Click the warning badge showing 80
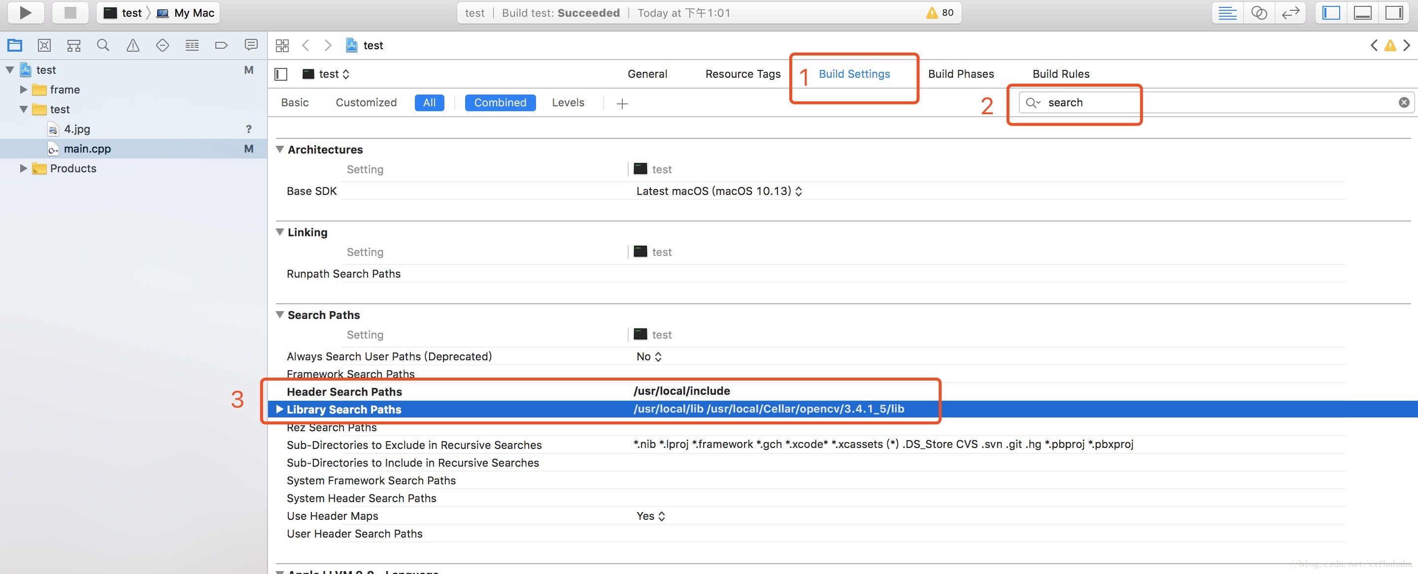This screenshot has height=574, width=1418. 941,13
